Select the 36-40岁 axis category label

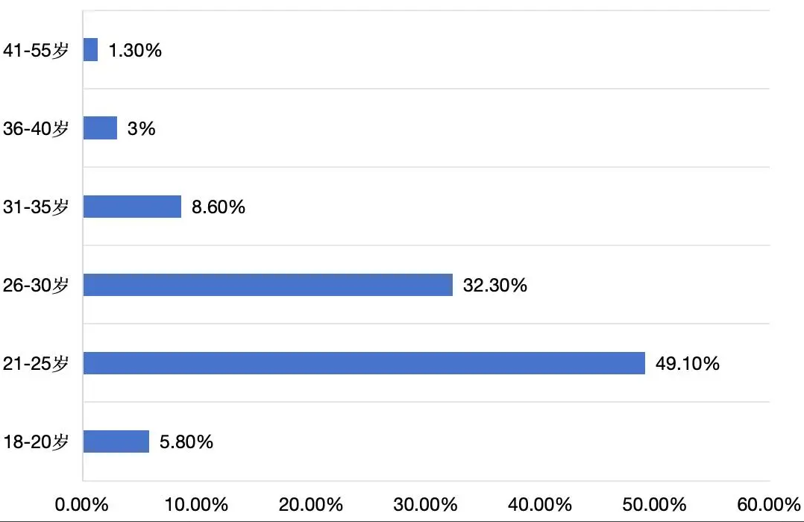pos(36,129)
